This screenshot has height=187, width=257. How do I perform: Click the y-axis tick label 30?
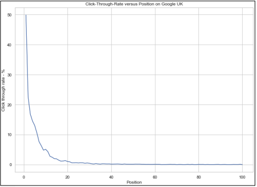pyautogui.click(x=9, y=75)
